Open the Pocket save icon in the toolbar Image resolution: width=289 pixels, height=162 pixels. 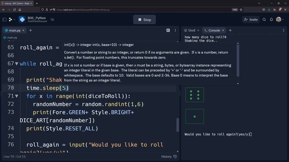point(264,9)
